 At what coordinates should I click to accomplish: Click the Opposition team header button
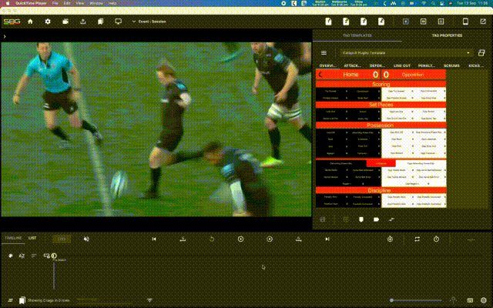pos(414,75)
